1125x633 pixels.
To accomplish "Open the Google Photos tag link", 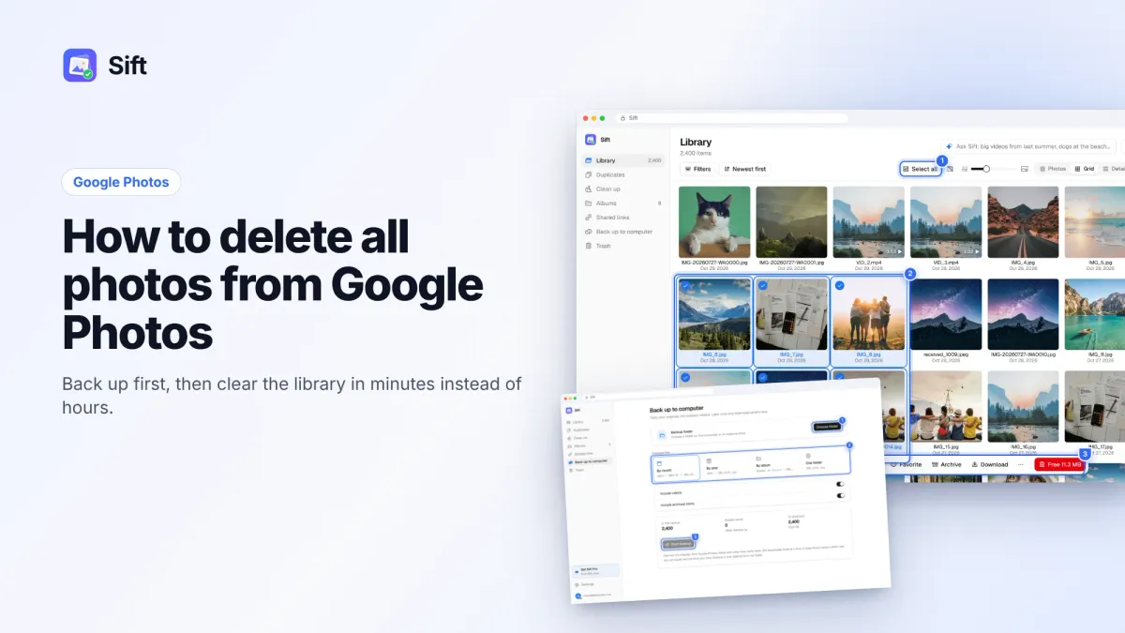I will click(x=121, y=182).
